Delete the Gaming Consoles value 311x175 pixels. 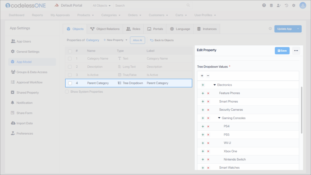coord(208,118)
